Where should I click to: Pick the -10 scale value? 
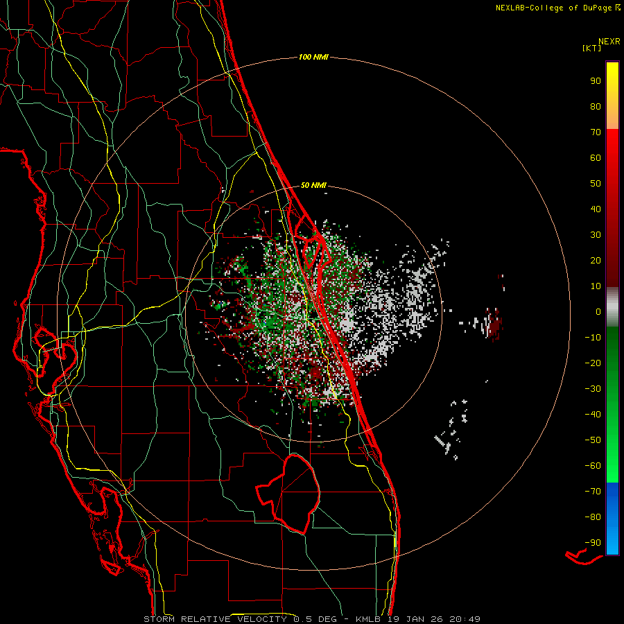coord(593,338)
